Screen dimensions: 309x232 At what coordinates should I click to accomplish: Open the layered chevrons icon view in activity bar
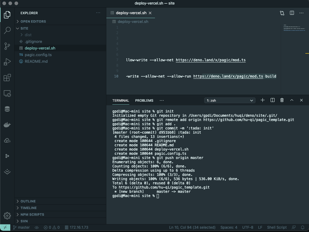tap(7, 172)
